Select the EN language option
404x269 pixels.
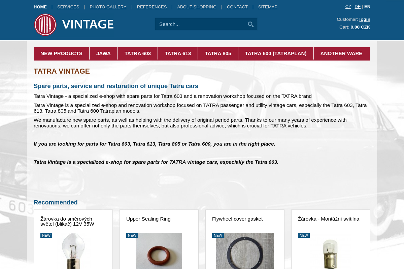click(367, 6)
